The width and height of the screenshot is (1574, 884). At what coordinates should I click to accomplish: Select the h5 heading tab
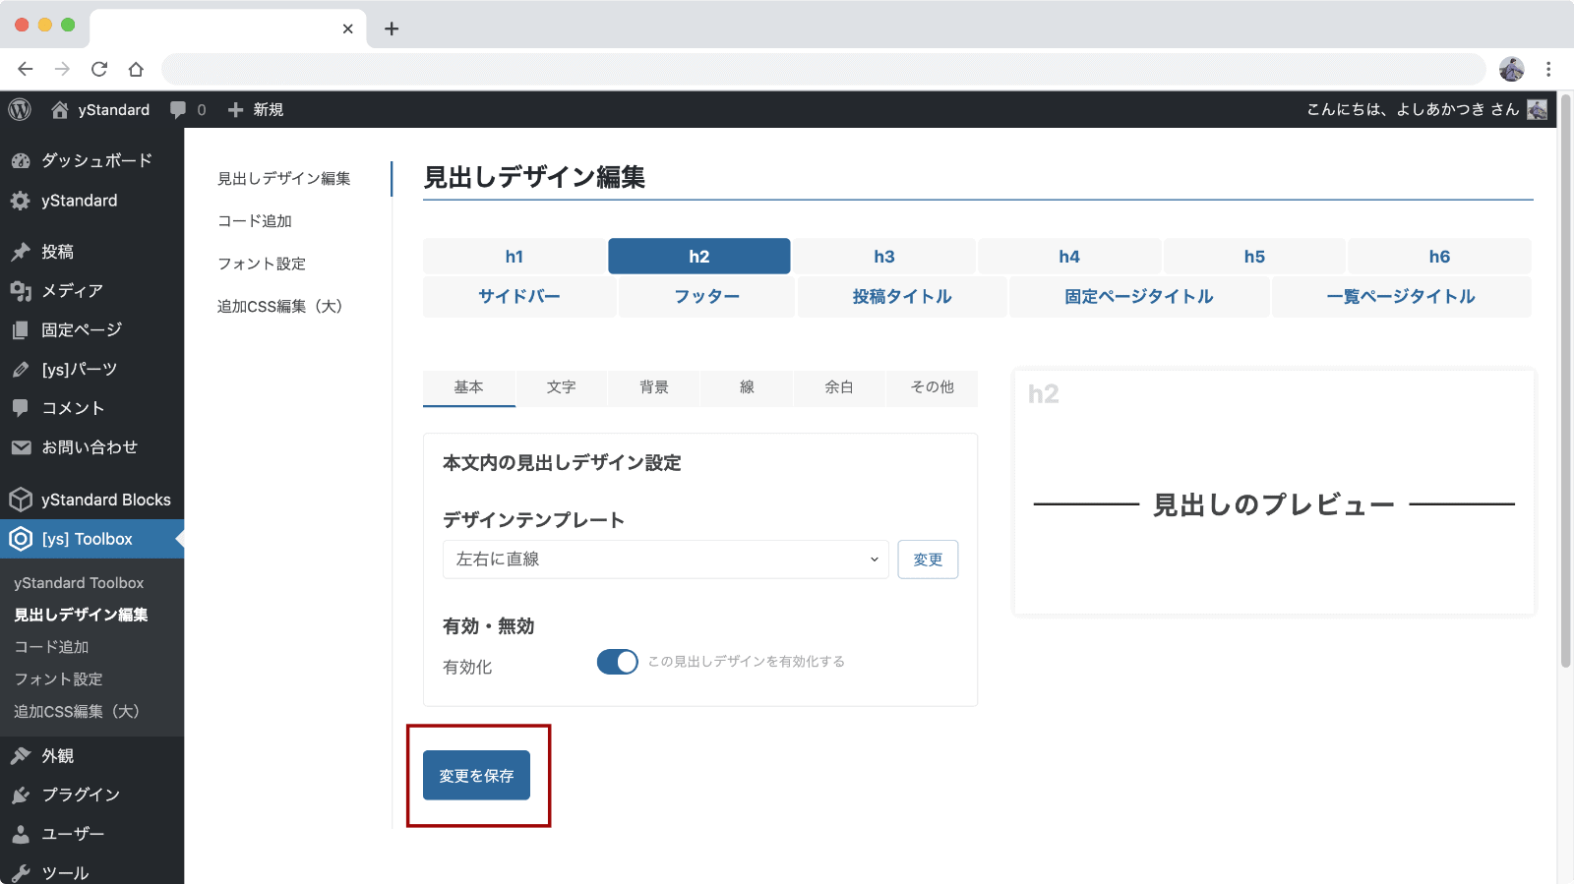pos(1254,257)
